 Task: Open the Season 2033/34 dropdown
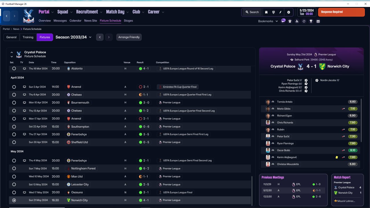pyautogui.click(x=73, y=37)
